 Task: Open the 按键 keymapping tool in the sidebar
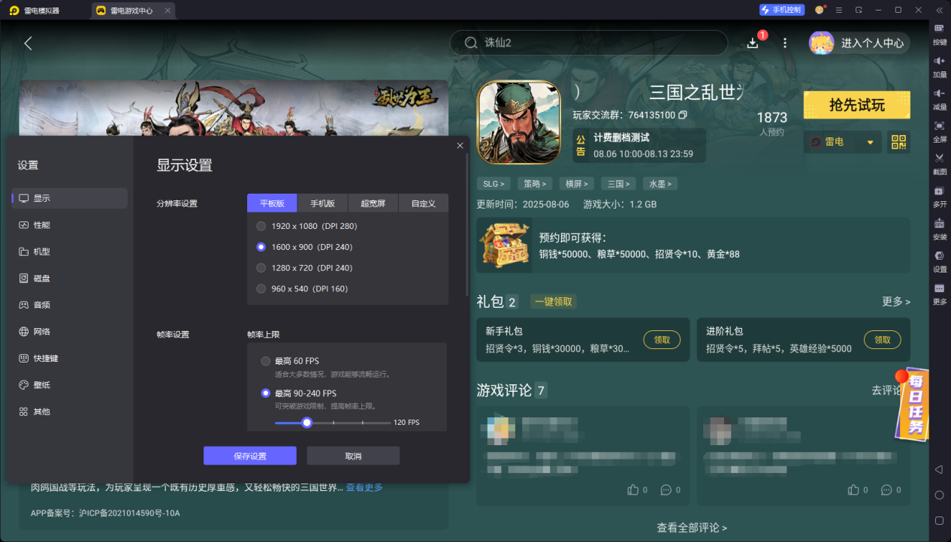939,33
